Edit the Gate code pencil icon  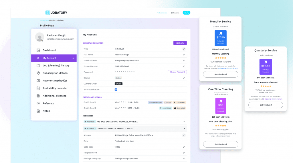tap(184, 147)
